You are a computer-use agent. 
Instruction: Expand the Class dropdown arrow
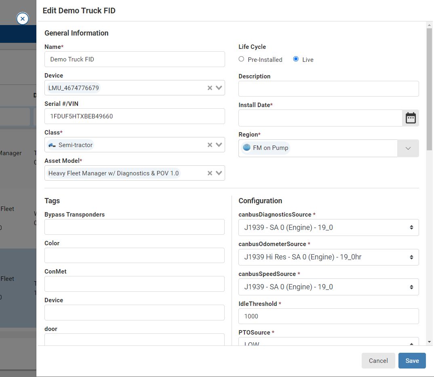pyautogui.click(x=219, y=145)
